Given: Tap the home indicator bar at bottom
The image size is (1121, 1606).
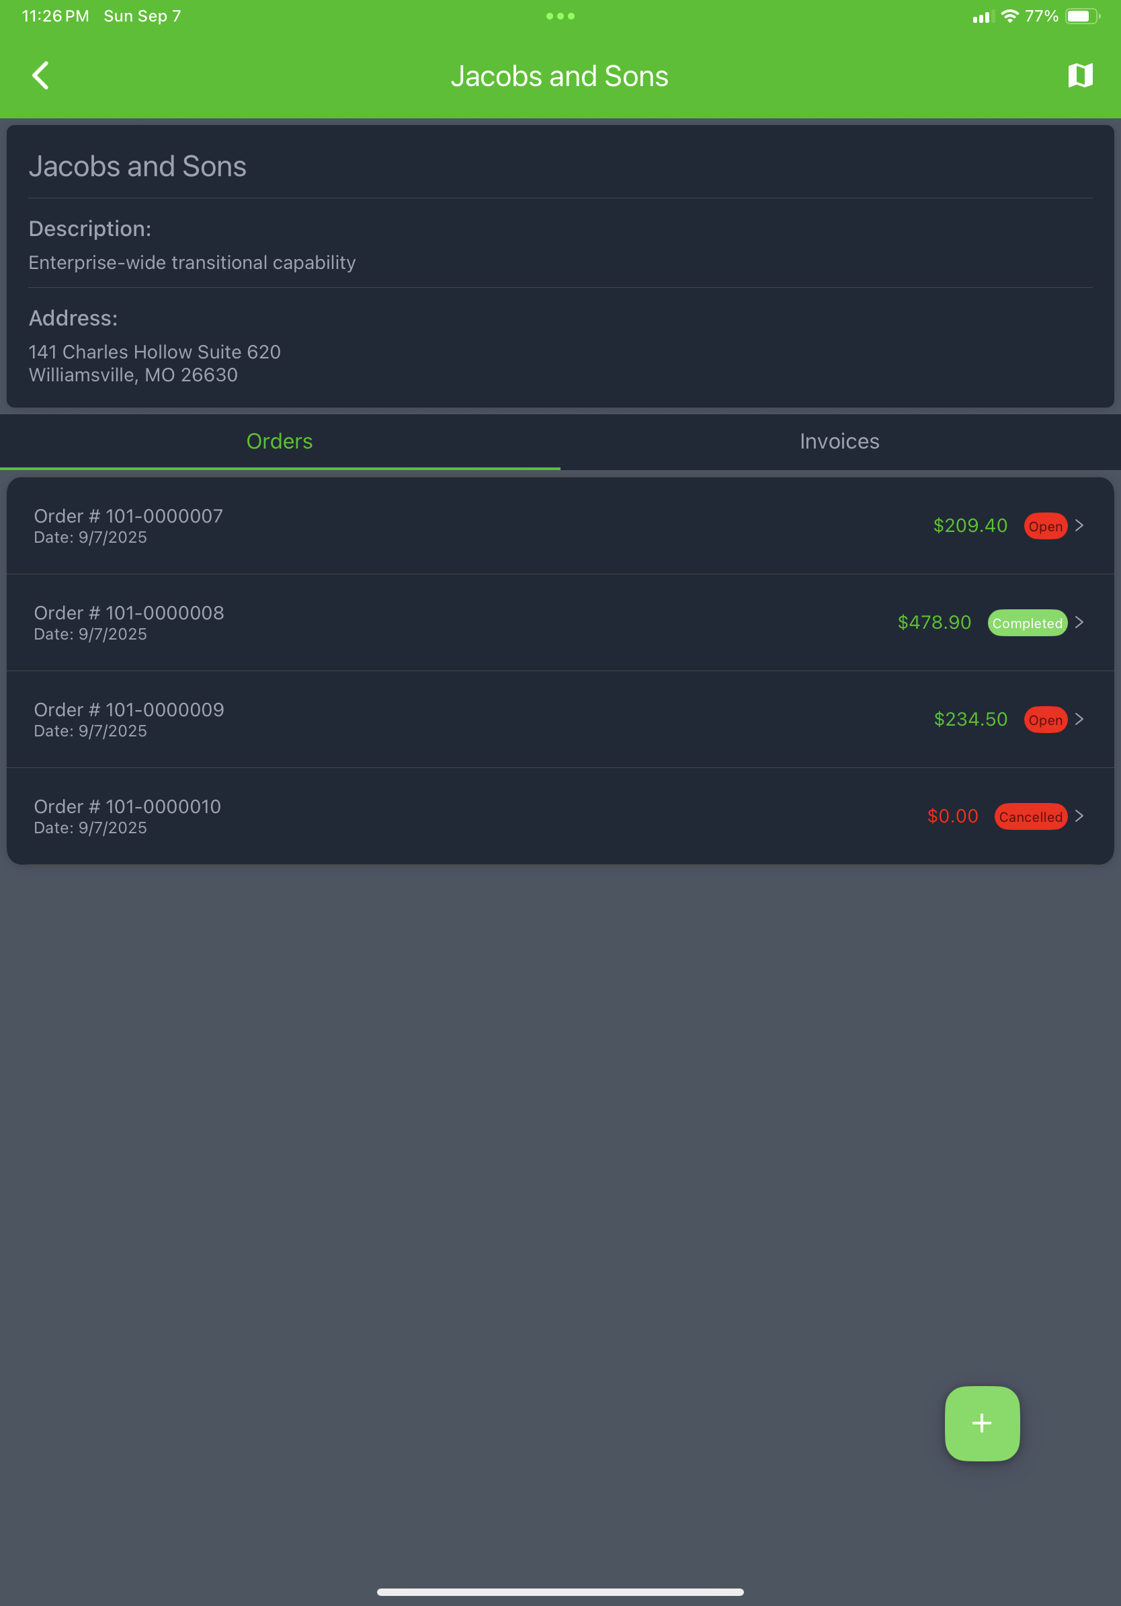Looking at the screenshot, I should (x=560, y=1591).
